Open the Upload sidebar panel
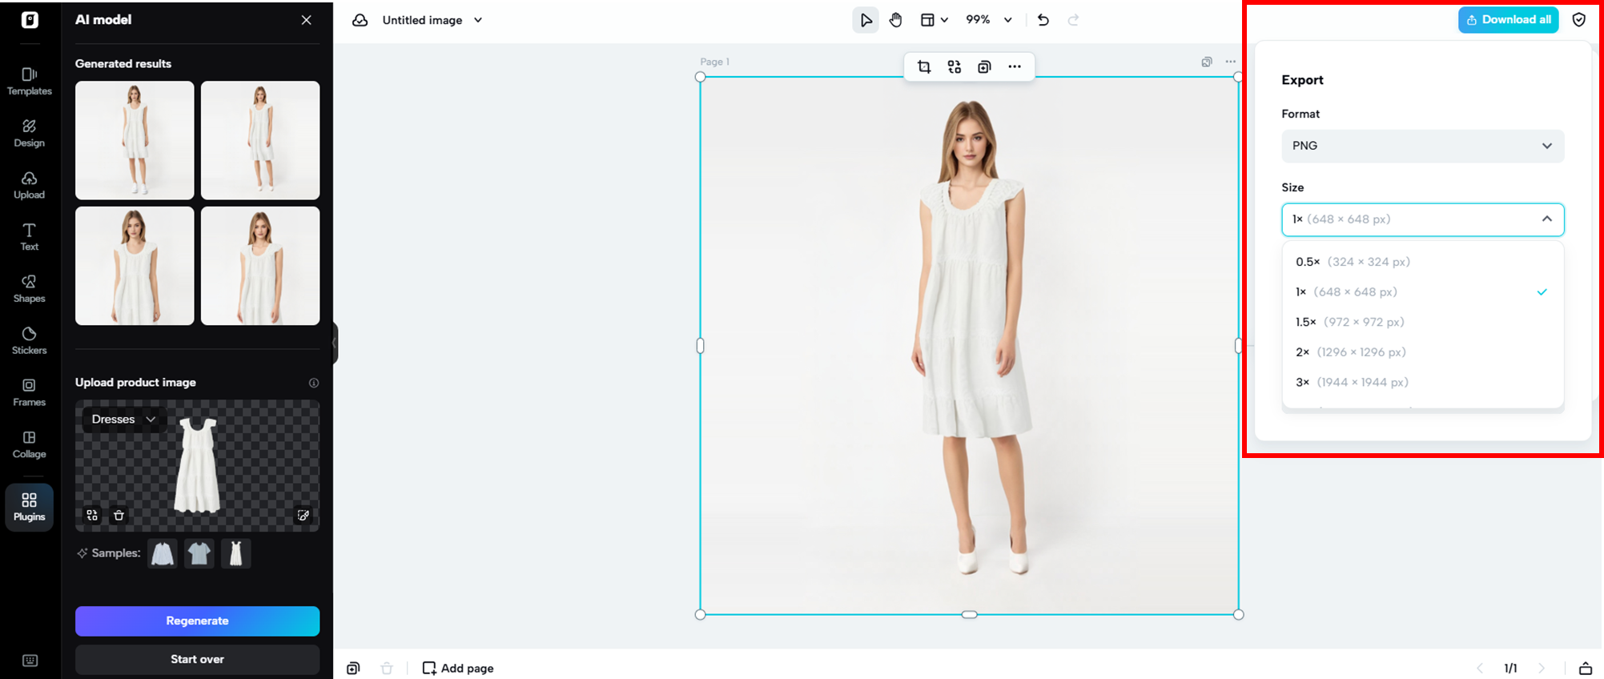 pos(30,185)
